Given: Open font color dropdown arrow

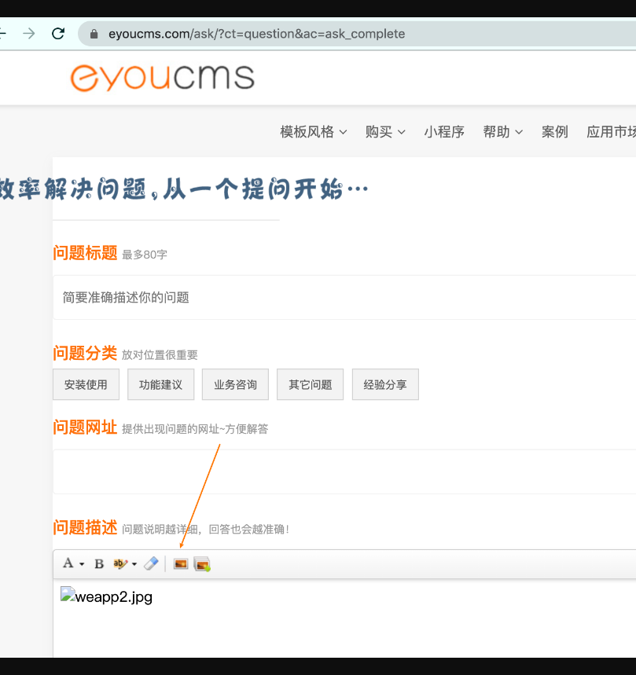Looking at the screenshot, I should (82, 564).
